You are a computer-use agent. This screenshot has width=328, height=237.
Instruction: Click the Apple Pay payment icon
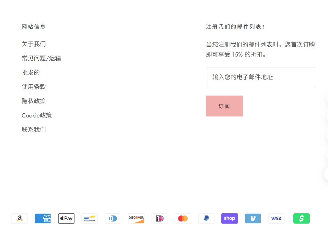[66, 218]
